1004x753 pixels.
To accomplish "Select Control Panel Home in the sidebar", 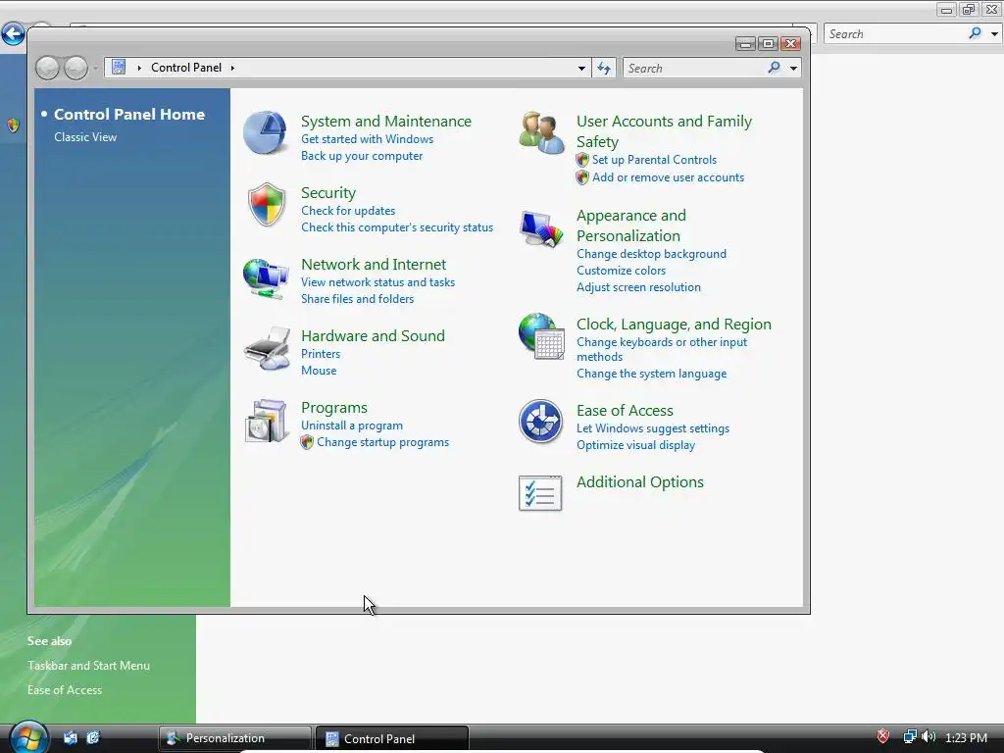I will tap(129, 114).
